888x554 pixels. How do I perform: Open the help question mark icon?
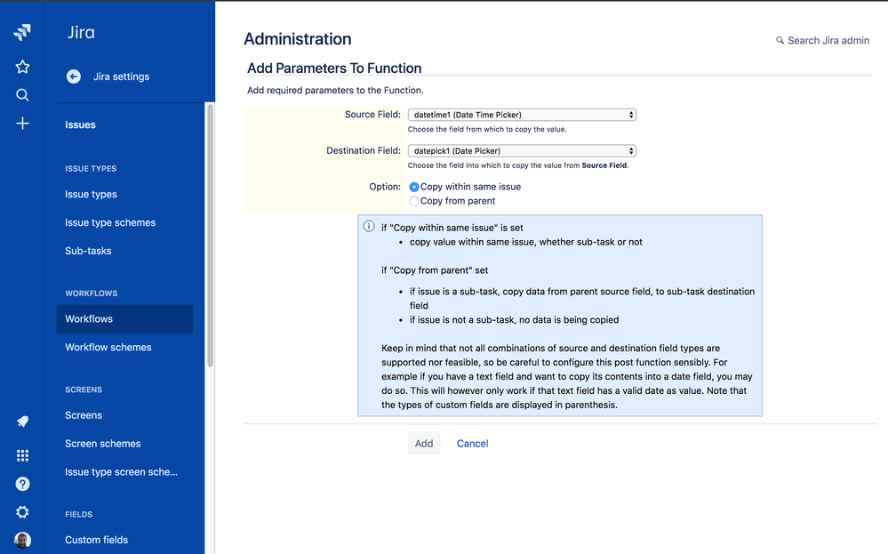tap(22, 484)
